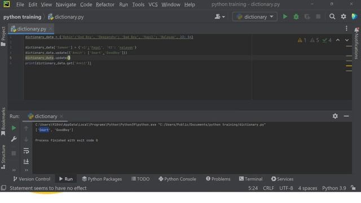This screenshot has height=203, width=361.
Task: Click the PyCharm logo icon in title bar
Action: click(7, 4)
